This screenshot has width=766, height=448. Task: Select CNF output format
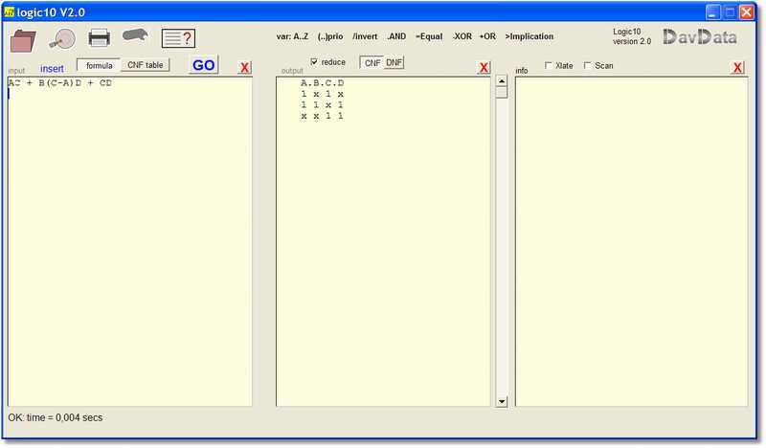pyautogui.click(x=372, y=63)
